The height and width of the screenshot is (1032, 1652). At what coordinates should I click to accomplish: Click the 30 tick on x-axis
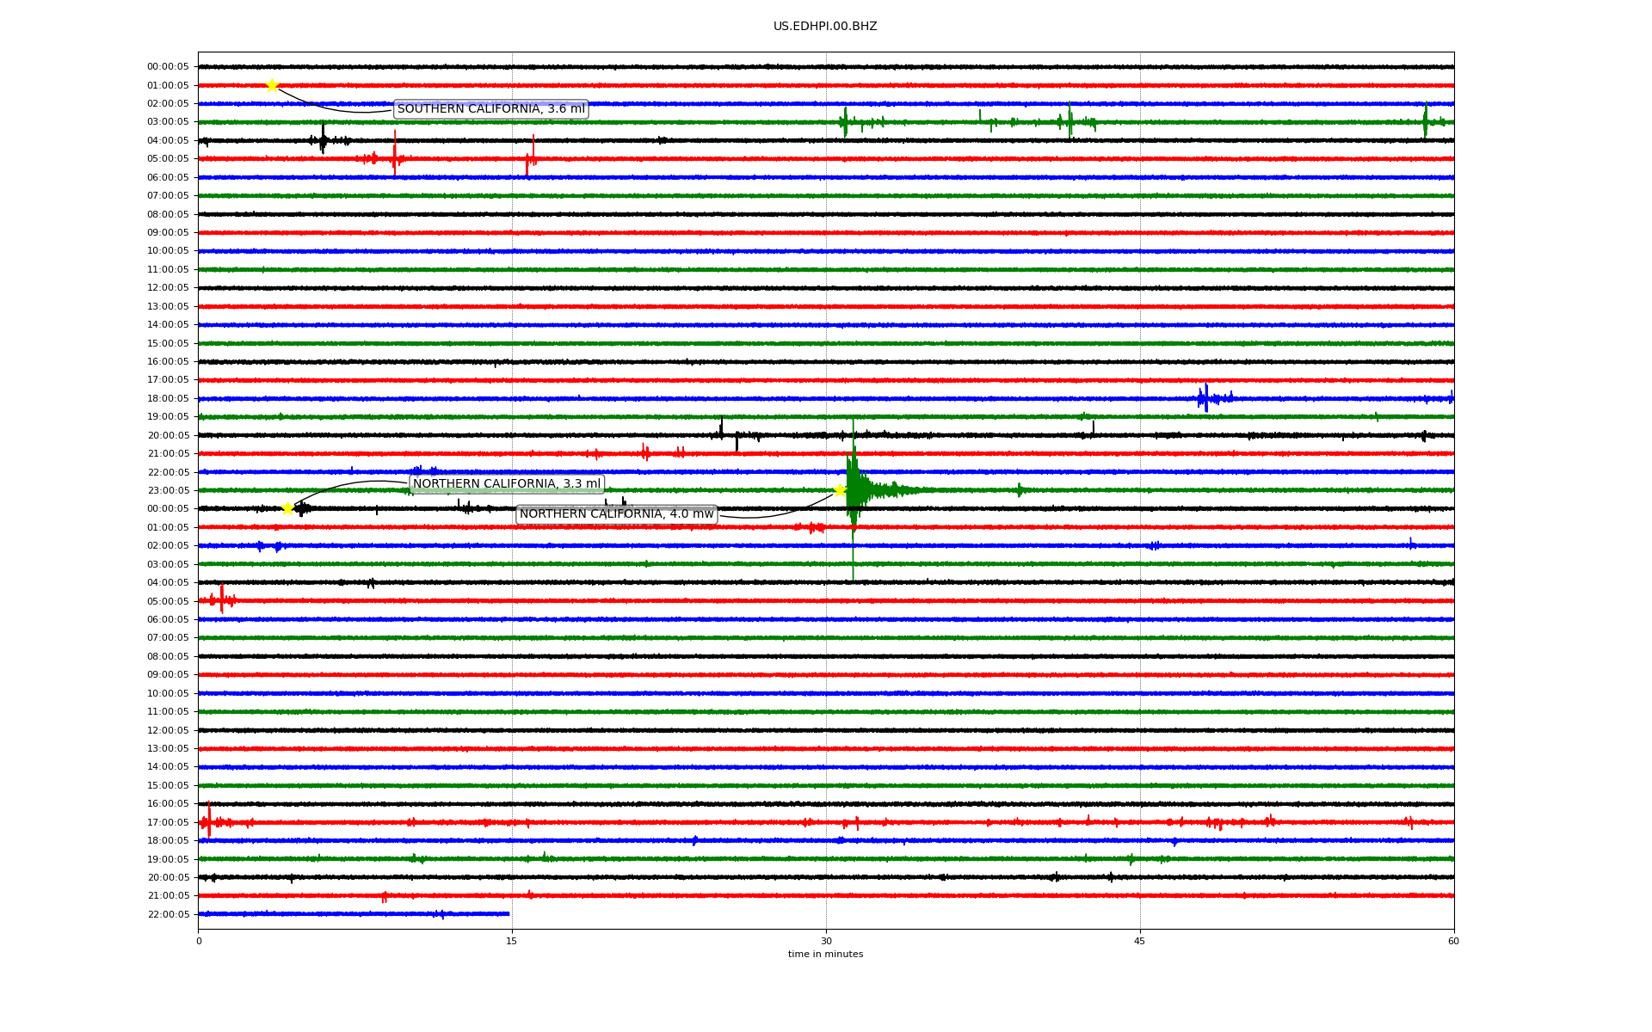[x=826, y=941]
